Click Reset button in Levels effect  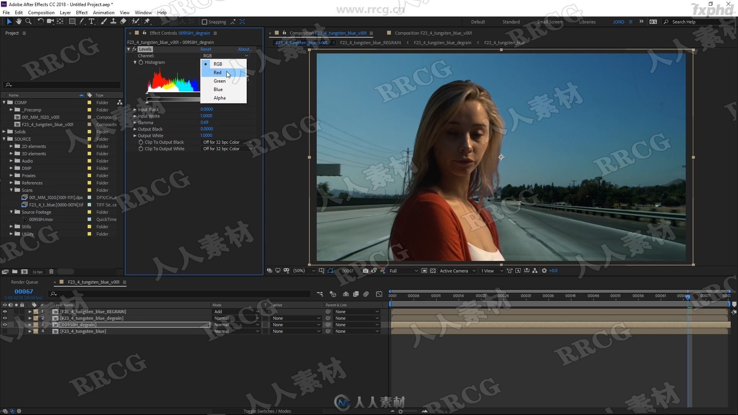(206, 49)
